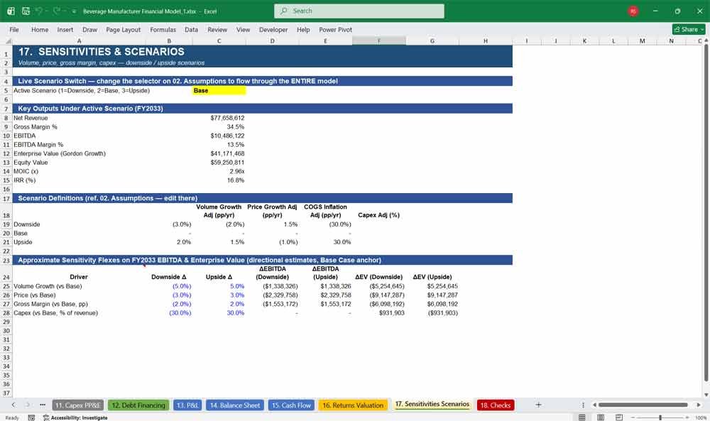
Task: Select column A header
Action: [x=80, y=40]
